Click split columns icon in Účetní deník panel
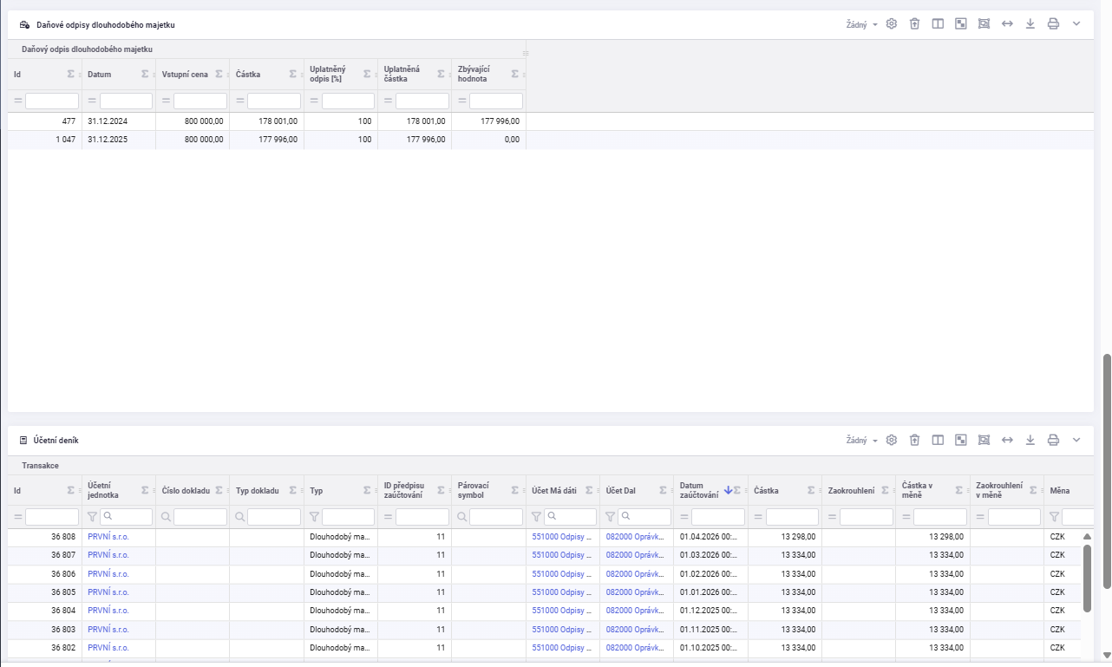The height and width of the screenshot is (667, 1112). pyautogui.click(x=938, y=440)
